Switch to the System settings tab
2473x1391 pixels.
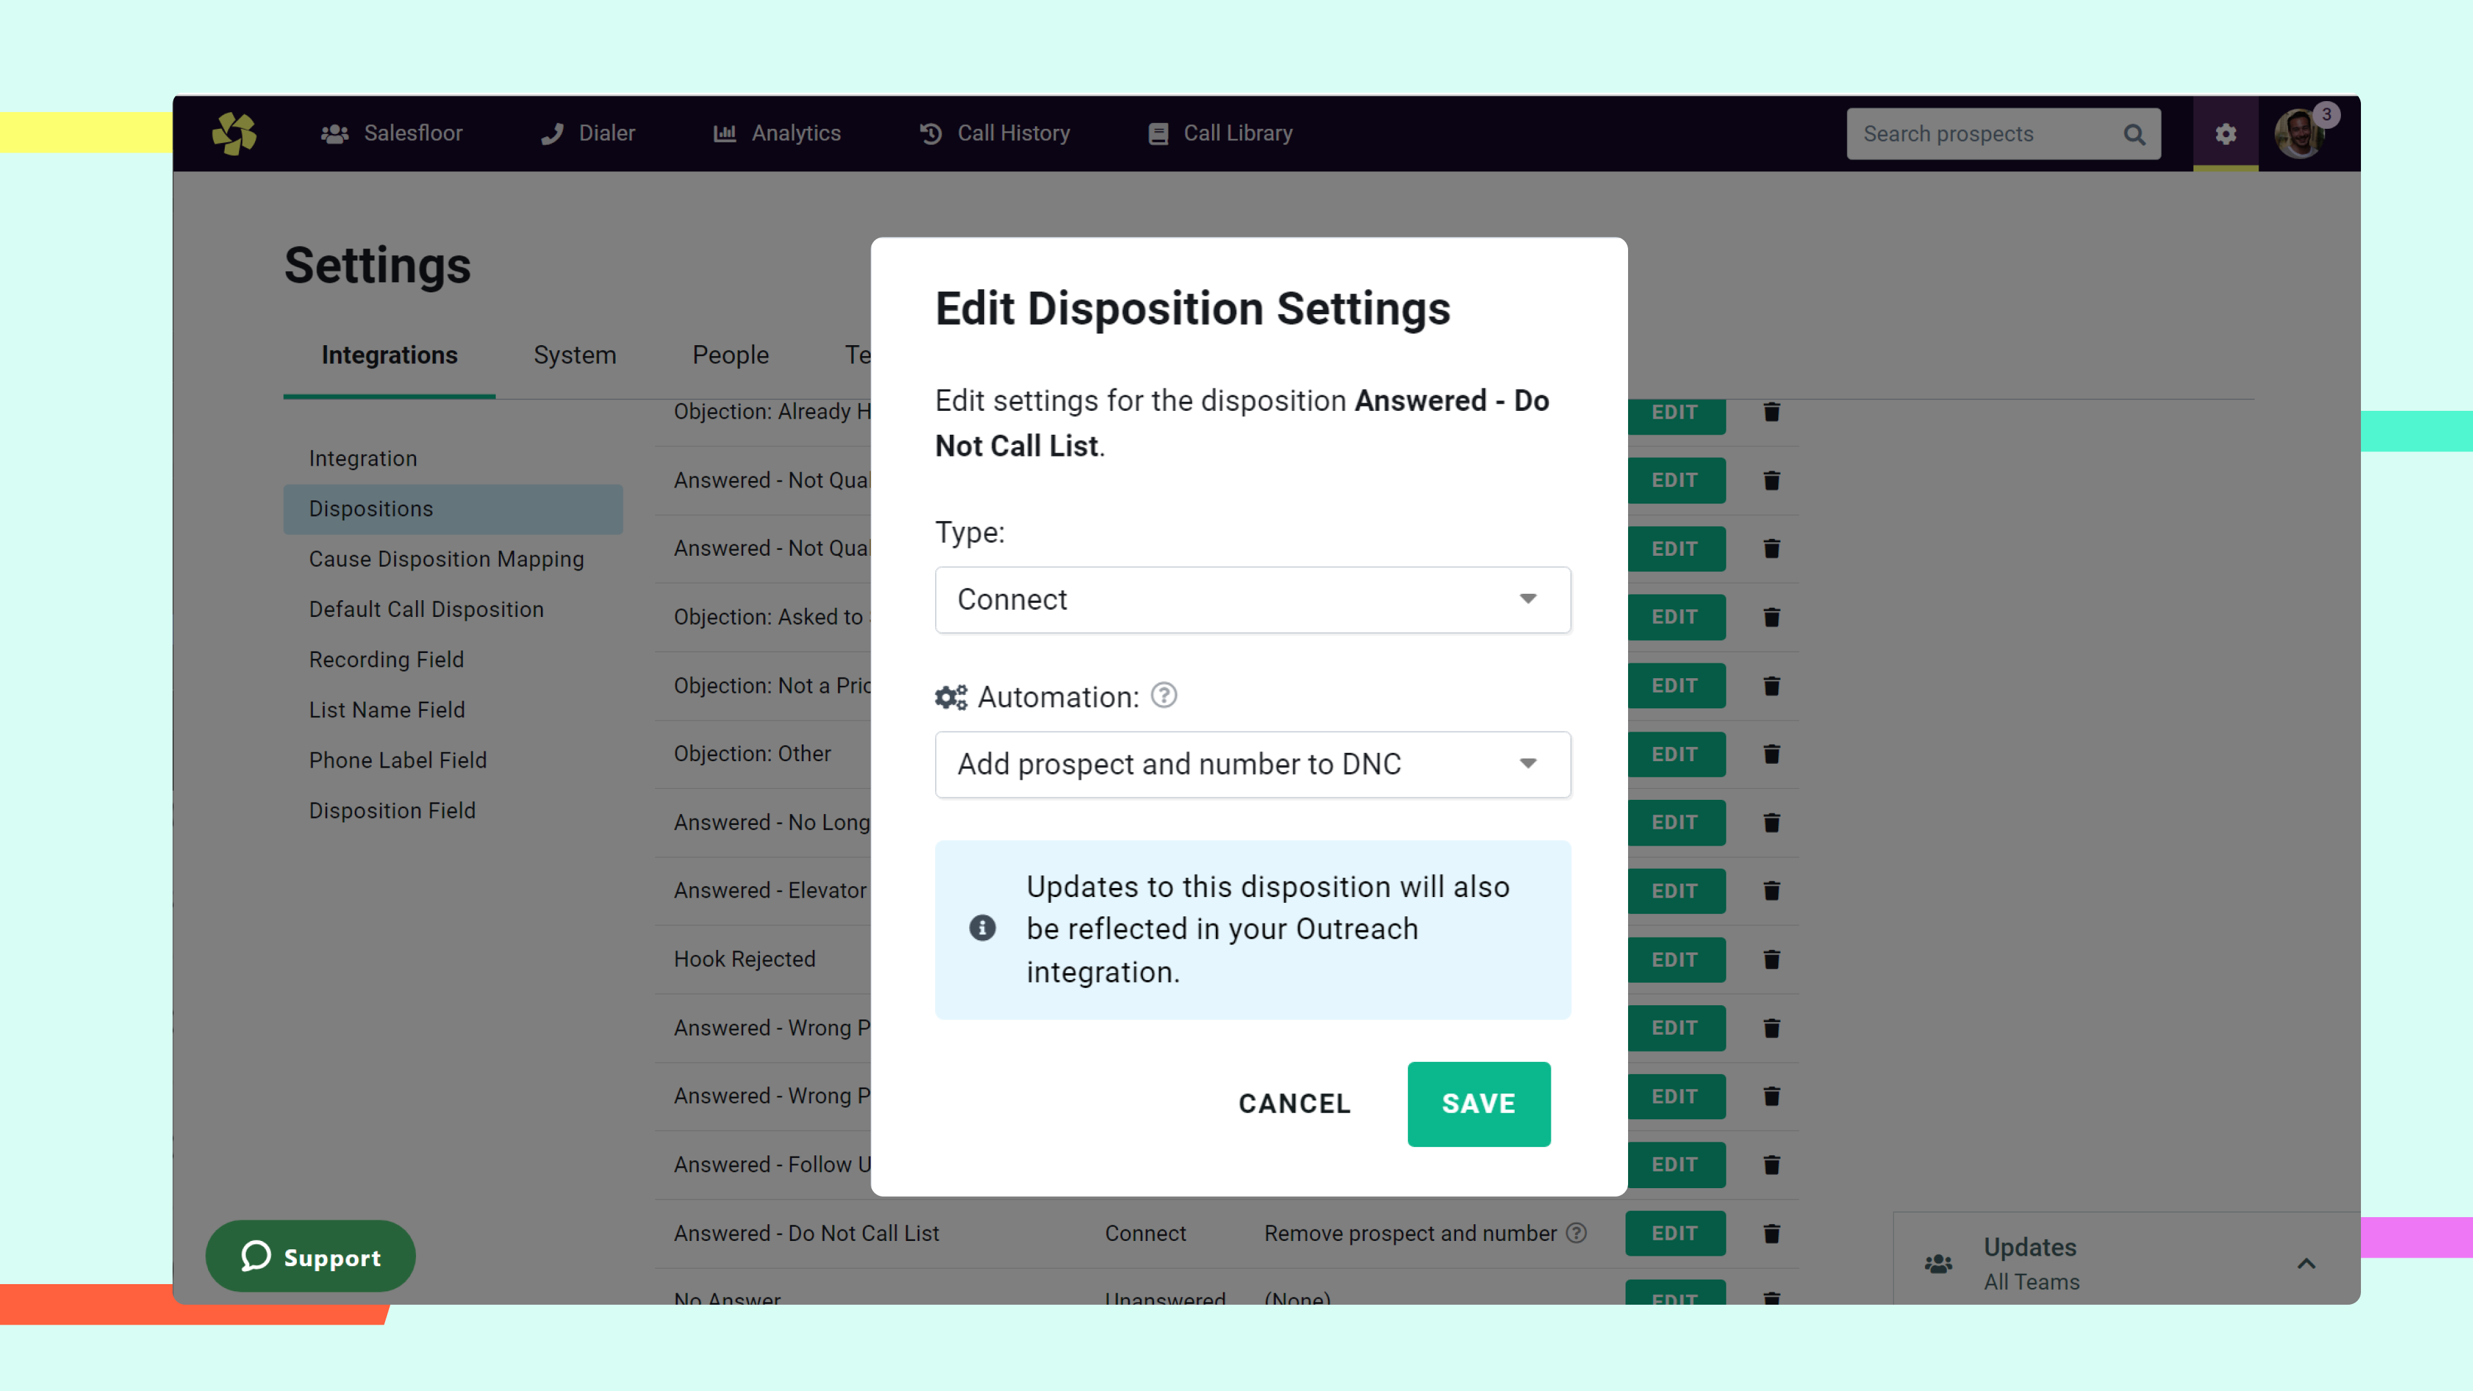tap(574, 355)
